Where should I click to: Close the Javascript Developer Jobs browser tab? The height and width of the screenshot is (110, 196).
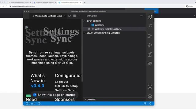coord(56,2)
